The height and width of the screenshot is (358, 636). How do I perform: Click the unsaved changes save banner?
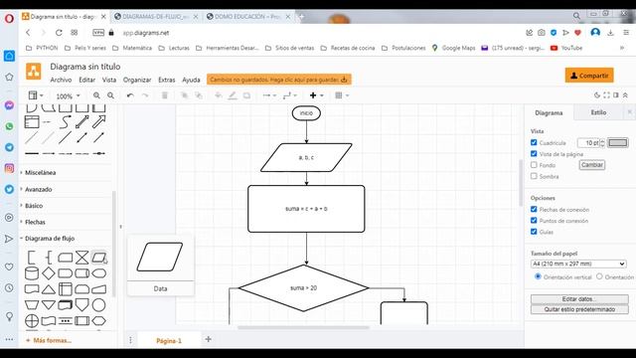pyautogui.click(x=279, y=80)
